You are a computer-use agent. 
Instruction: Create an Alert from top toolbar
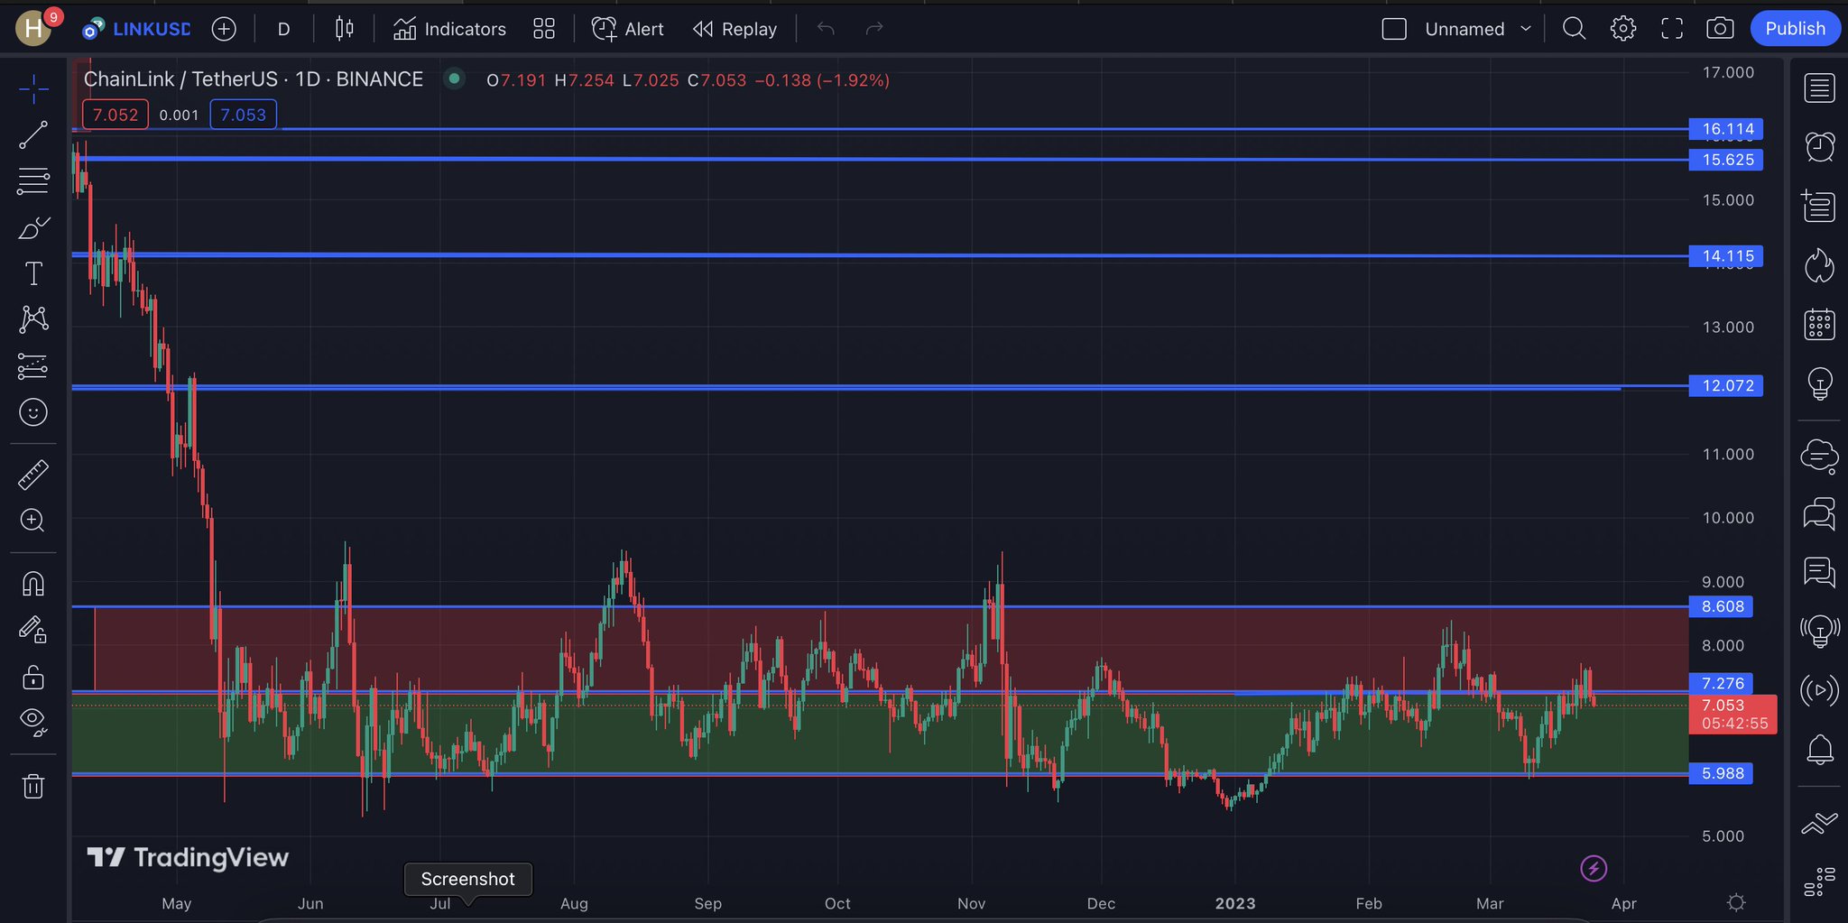click(x=627, y=29)
